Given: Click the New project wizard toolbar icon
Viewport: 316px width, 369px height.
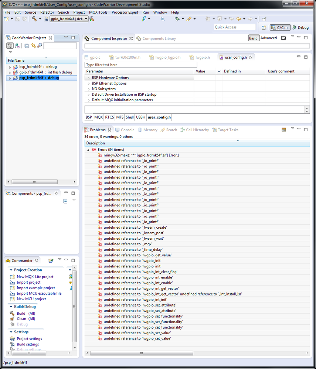Looking at the screenshot, I should pyautogui.click(x=6, y=19).
